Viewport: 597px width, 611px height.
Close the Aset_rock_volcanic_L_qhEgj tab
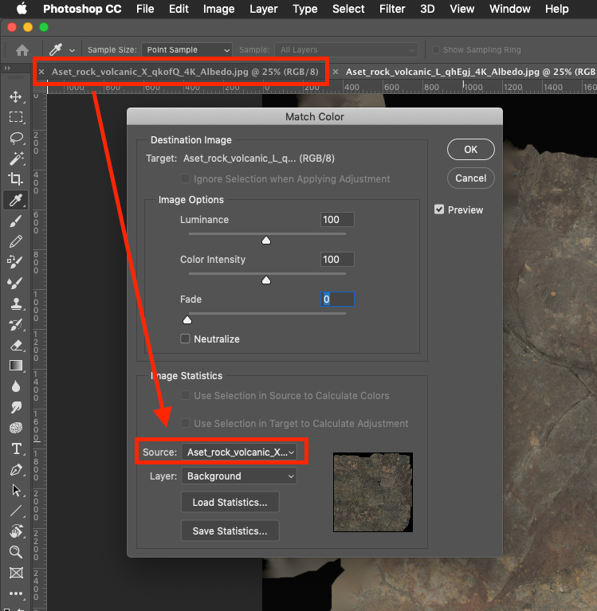coord(336,72)
